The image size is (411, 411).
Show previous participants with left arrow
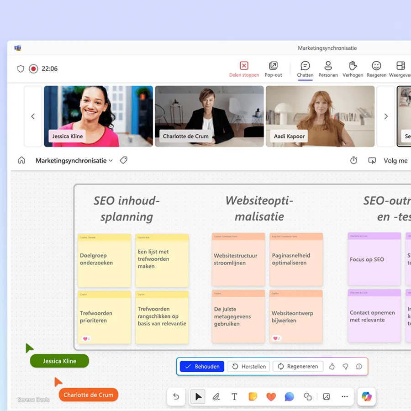point(33,116)
